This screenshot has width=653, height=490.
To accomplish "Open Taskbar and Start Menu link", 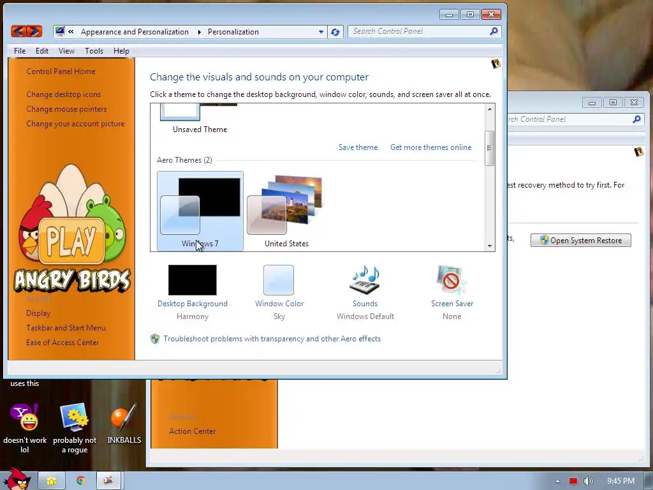I will [x=66, y=328].
